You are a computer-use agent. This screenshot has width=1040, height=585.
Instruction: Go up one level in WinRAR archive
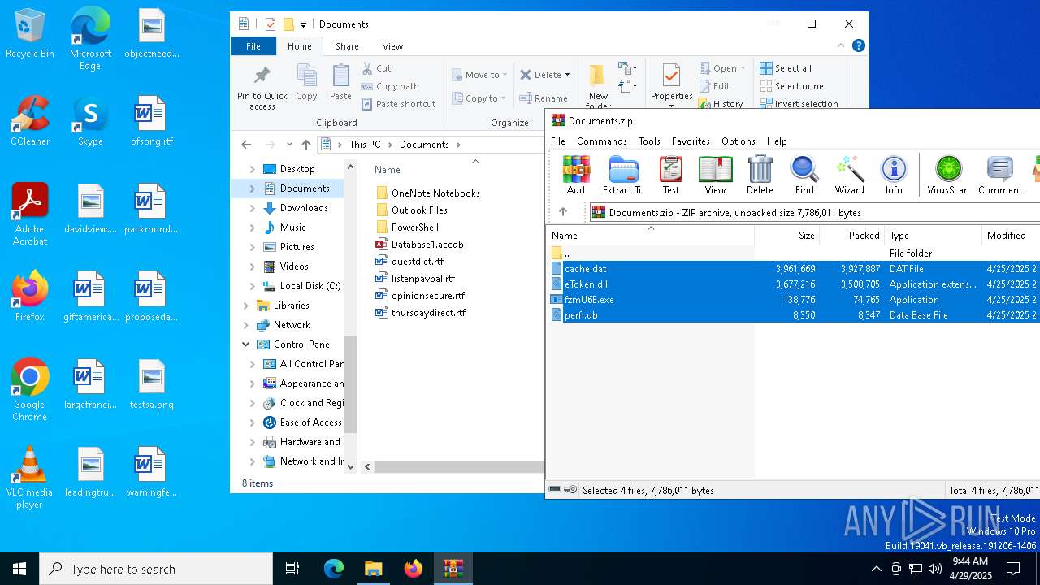[x=562, y=212]
